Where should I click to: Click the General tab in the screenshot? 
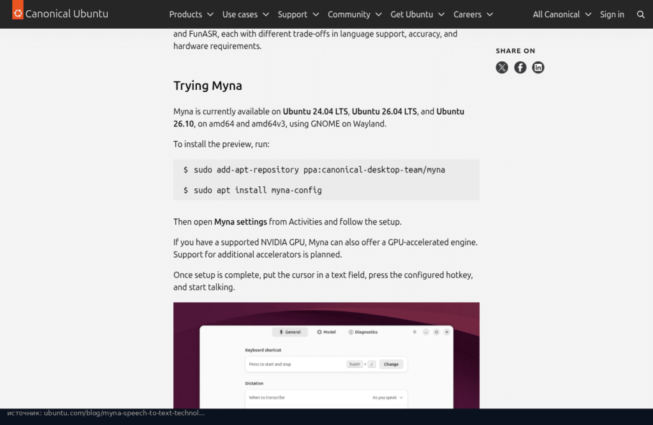click(x=290, y=332)
